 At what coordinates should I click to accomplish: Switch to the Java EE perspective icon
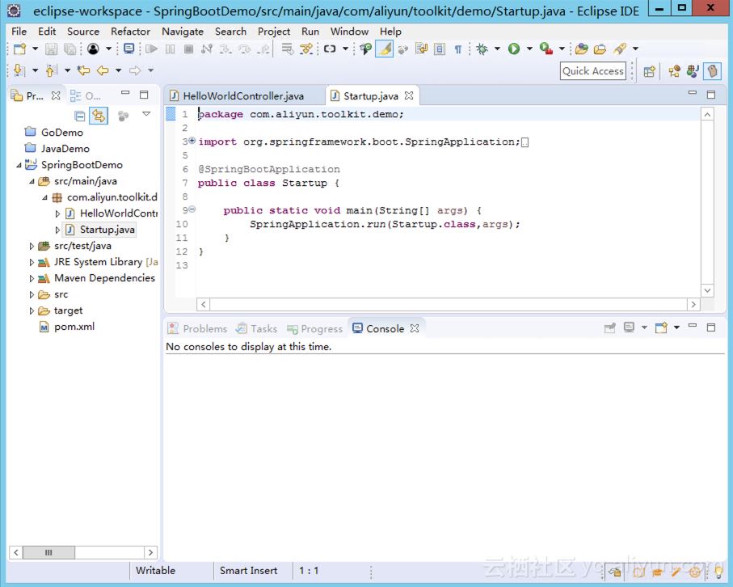pyautogui.click(x=674, y=71)
